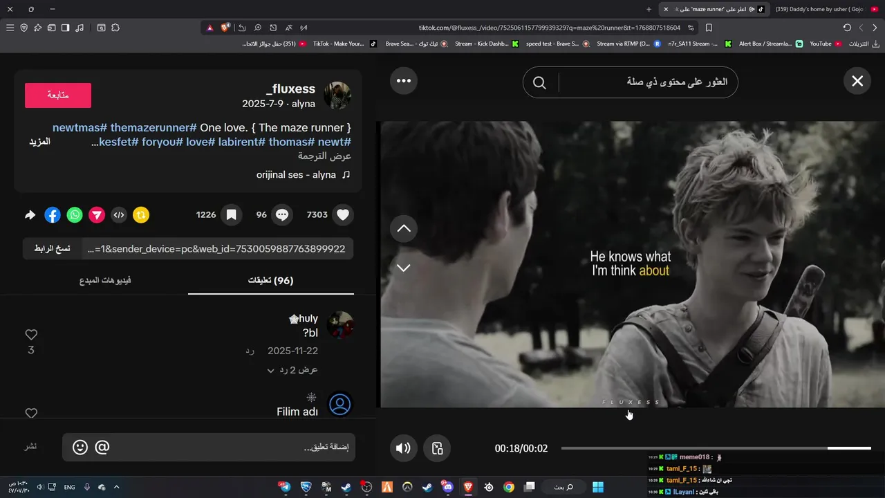This screenshot has height=498, width=885.
Task: Open the _fluxess username link
Action: tap(290, 89)
